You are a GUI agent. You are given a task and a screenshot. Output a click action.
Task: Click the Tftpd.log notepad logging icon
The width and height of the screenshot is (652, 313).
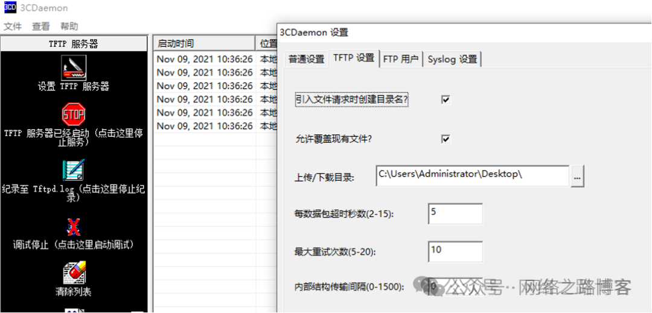tap(74, 170)
